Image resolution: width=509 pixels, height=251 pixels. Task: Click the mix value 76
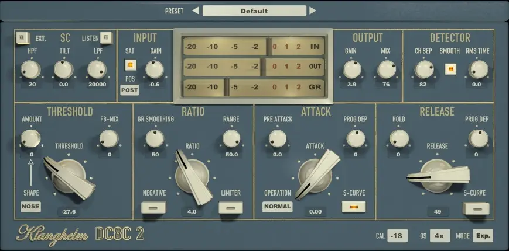387,85
